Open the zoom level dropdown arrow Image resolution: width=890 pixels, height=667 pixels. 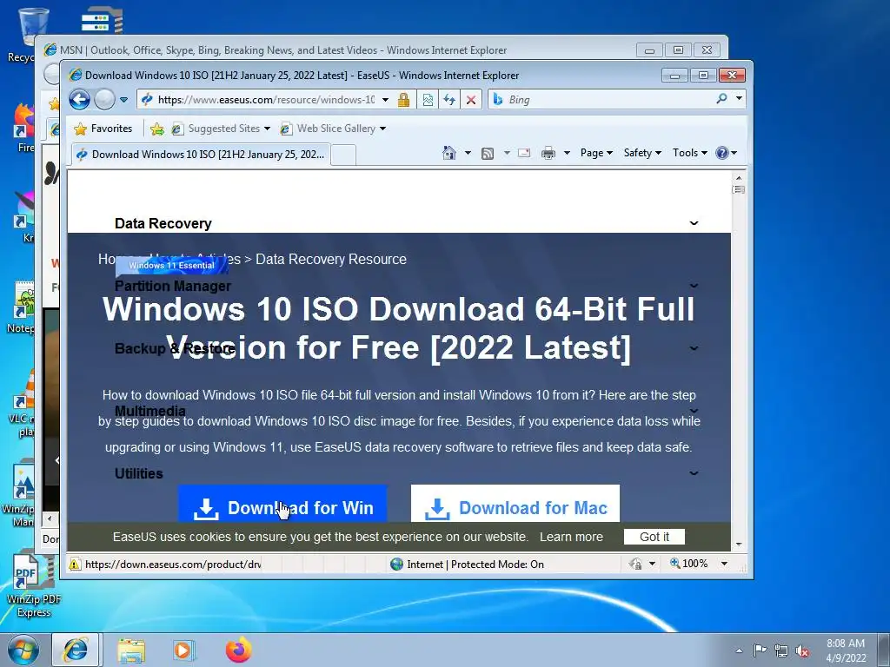pyautogui.click(x=724, y=564)
